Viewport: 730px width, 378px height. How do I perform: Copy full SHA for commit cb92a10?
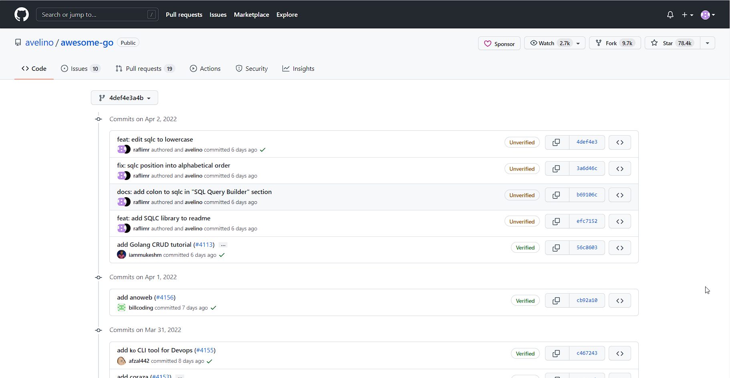pyautogui.click(x=557, y=301)
